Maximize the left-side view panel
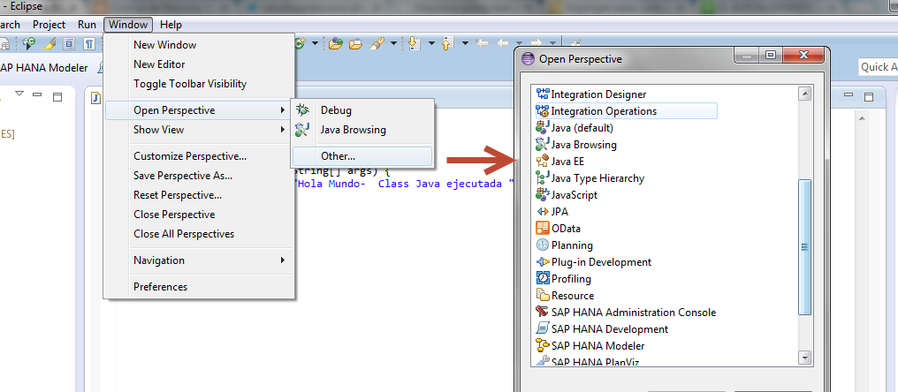 pyautogui.click(x=57, y=97)
